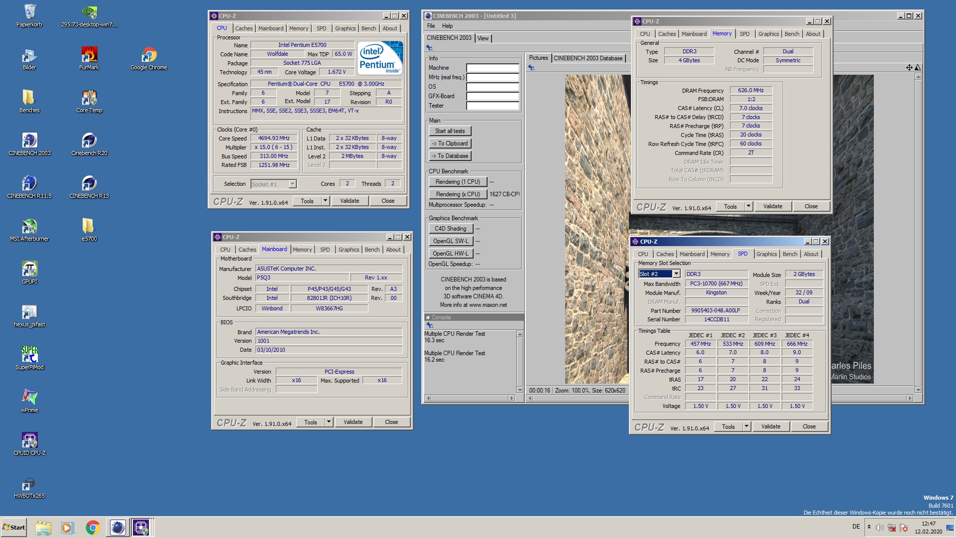Open the e5700 folder icon
The height and width of the screenshot is (538, 956).
point(89,230)
